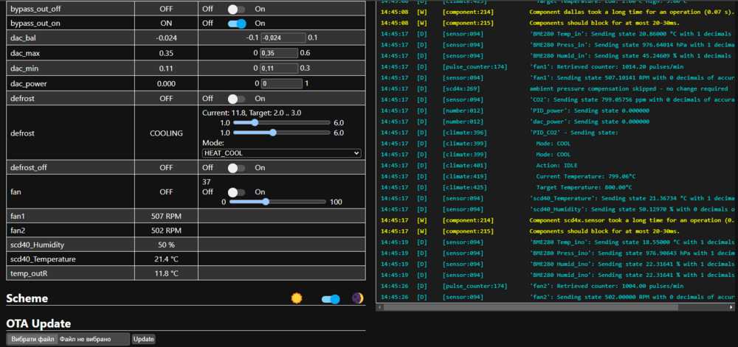Click the 502 RPM value cell
738x347 pixels.
(167, 231)
